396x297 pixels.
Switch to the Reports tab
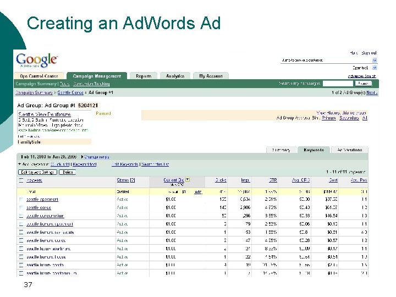(144, 76)
